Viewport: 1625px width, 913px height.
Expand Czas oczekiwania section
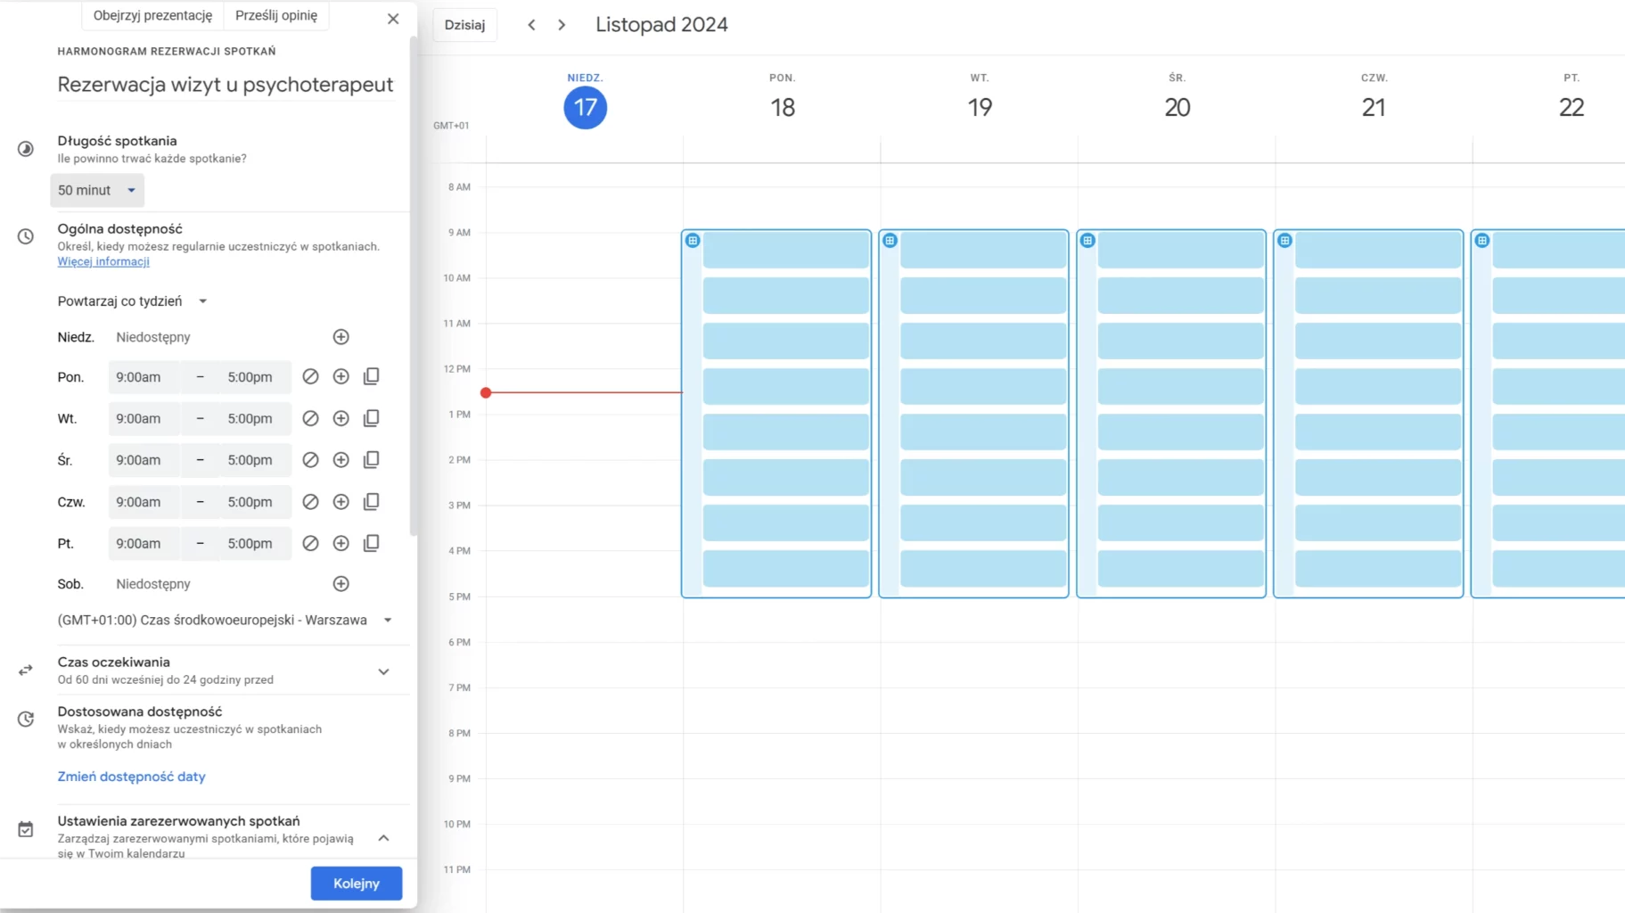(383, 671)
